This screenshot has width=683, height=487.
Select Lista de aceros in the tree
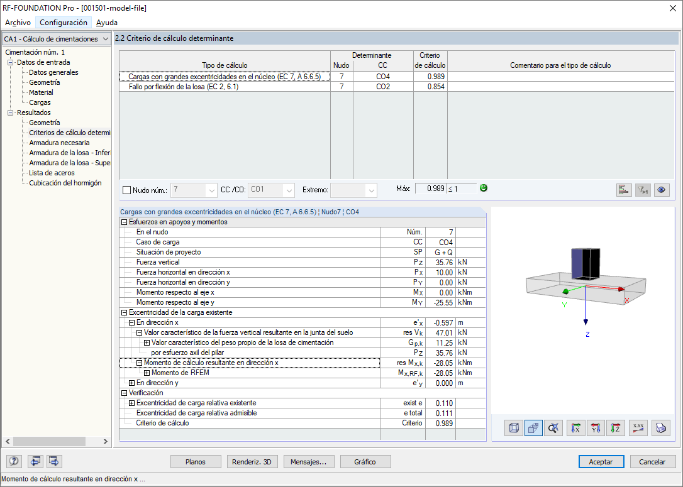pos(52,173)
